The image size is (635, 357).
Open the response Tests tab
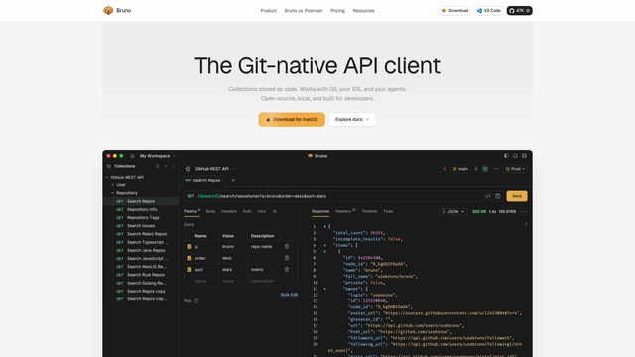[x=388, y=211]
